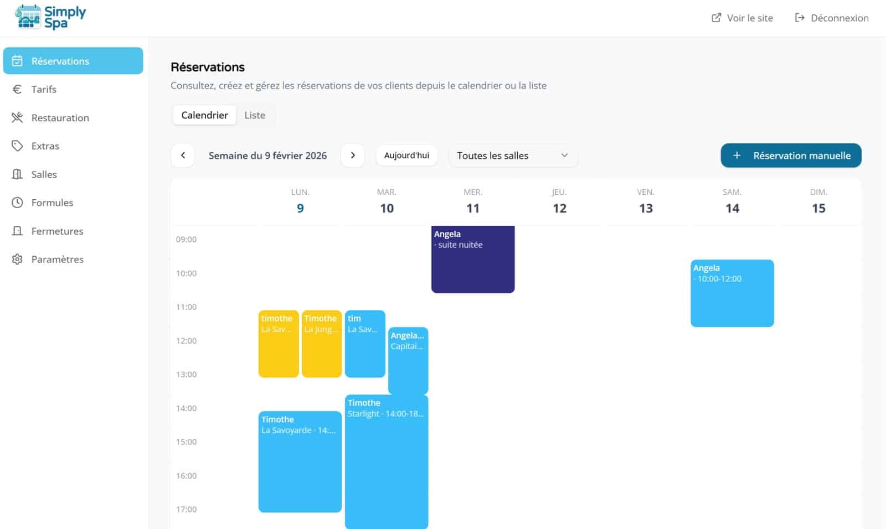
Task: Click the euro icon next to Tarifs
Action: point(17,89)
